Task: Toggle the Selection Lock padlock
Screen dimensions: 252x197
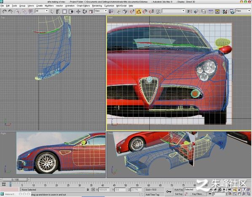Action: pos(88,189)
